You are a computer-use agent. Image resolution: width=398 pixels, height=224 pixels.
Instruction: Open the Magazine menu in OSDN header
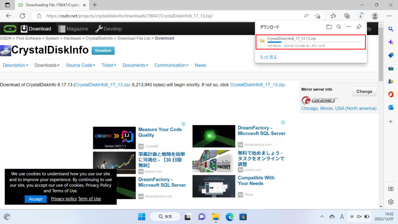click(x=73, y=29)
